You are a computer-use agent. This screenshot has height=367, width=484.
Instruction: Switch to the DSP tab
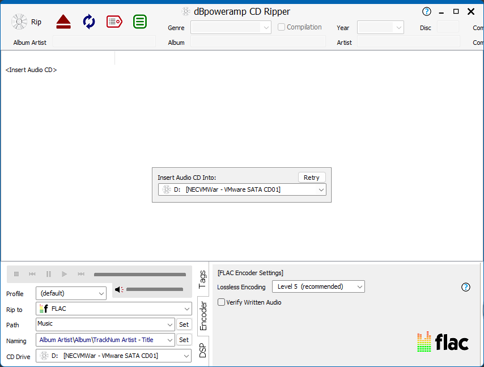[202, 351]
